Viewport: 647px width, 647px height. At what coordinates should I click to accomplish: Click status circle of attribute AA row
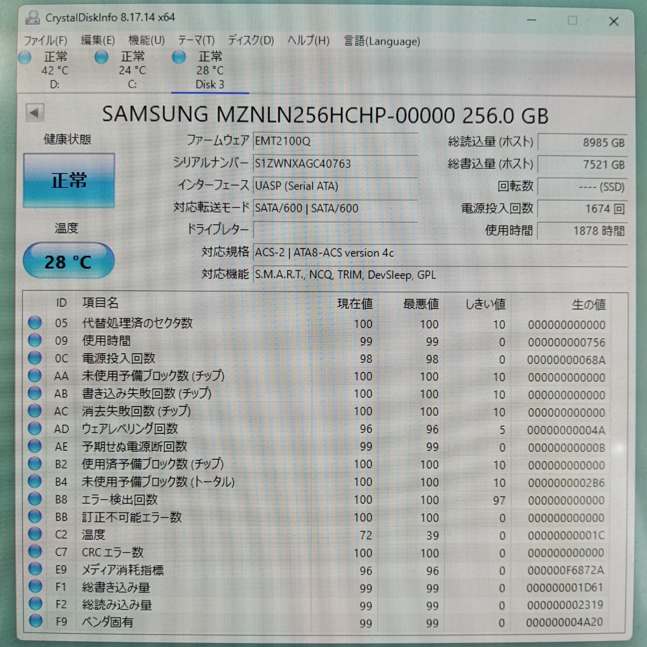pos(35,376)
